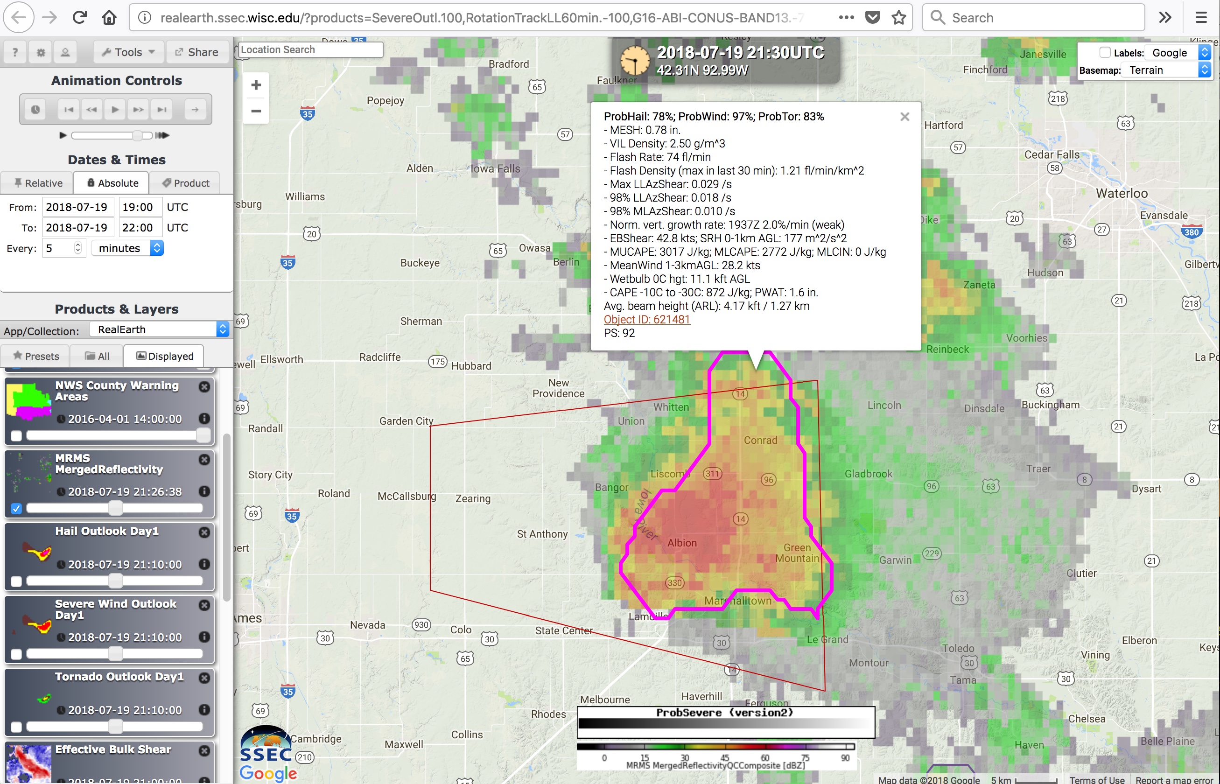1220x784 pixels.
Task: Click the browser address bar URL
Action: tap(482, 18)
